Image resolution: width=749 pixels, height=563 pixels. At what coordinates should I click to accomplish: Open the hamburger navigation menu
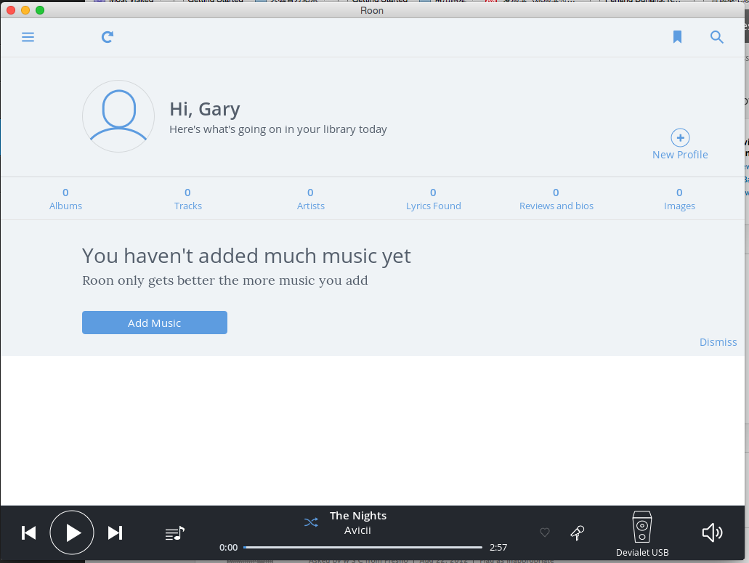[28, 37]
